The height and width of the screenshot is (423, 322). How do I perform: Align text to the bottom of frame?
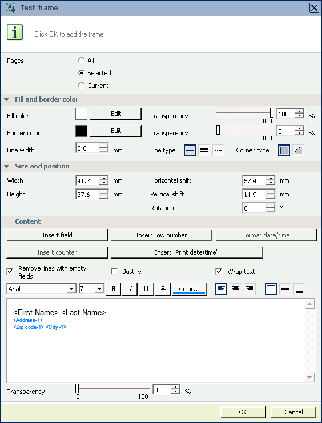click(x=299, y=289)
